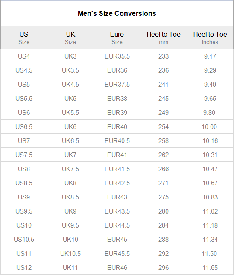This screenshot has height=275, width=234.
Task: Click the EUR37.5 cell
Action: (x=117, y=85)
